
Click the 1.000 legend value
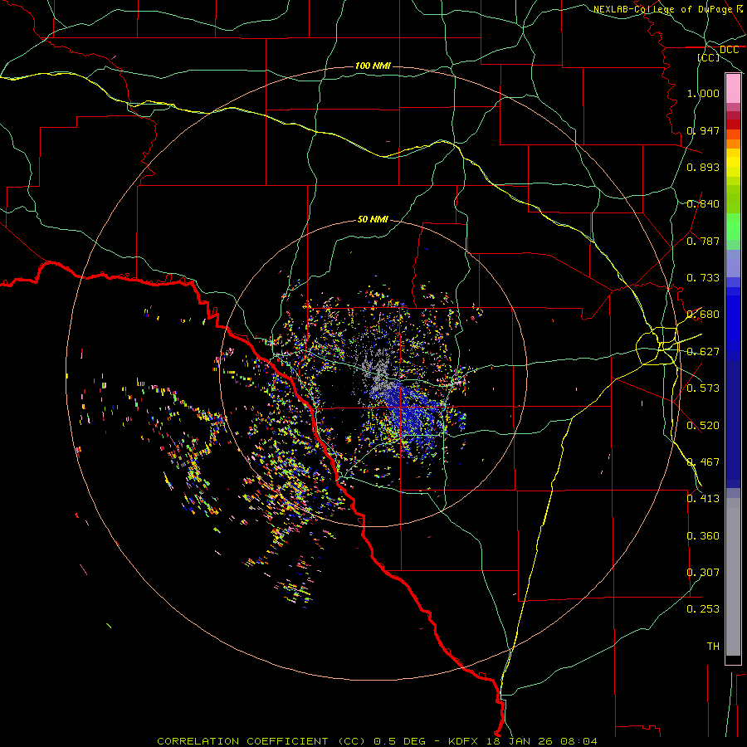point(703,93)
